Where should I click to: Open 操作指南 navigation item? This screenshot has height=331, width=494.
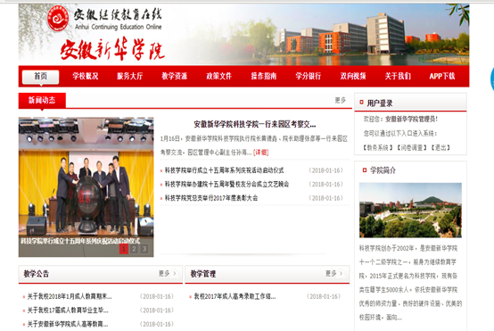(264, 76)
